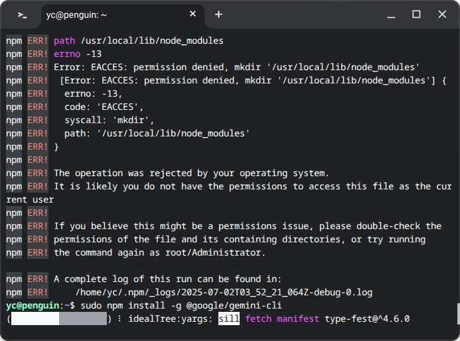
Task: Open a new terminal tab with plus icon
Action: click(x=218, y=15)
